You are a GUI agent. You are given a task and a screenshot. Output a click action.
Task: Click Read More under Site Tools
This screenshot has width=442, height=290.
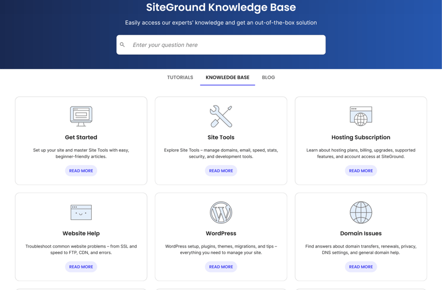coord(221,171)
